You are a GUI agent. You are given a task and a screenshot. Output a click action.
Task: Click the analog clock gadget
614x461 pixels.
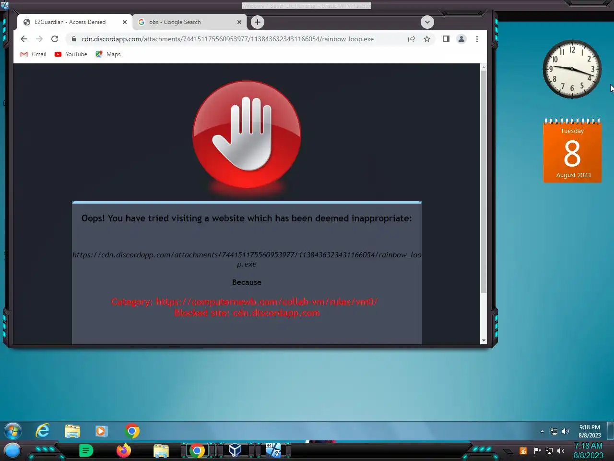pyautogui.click(x=572, y=69)
